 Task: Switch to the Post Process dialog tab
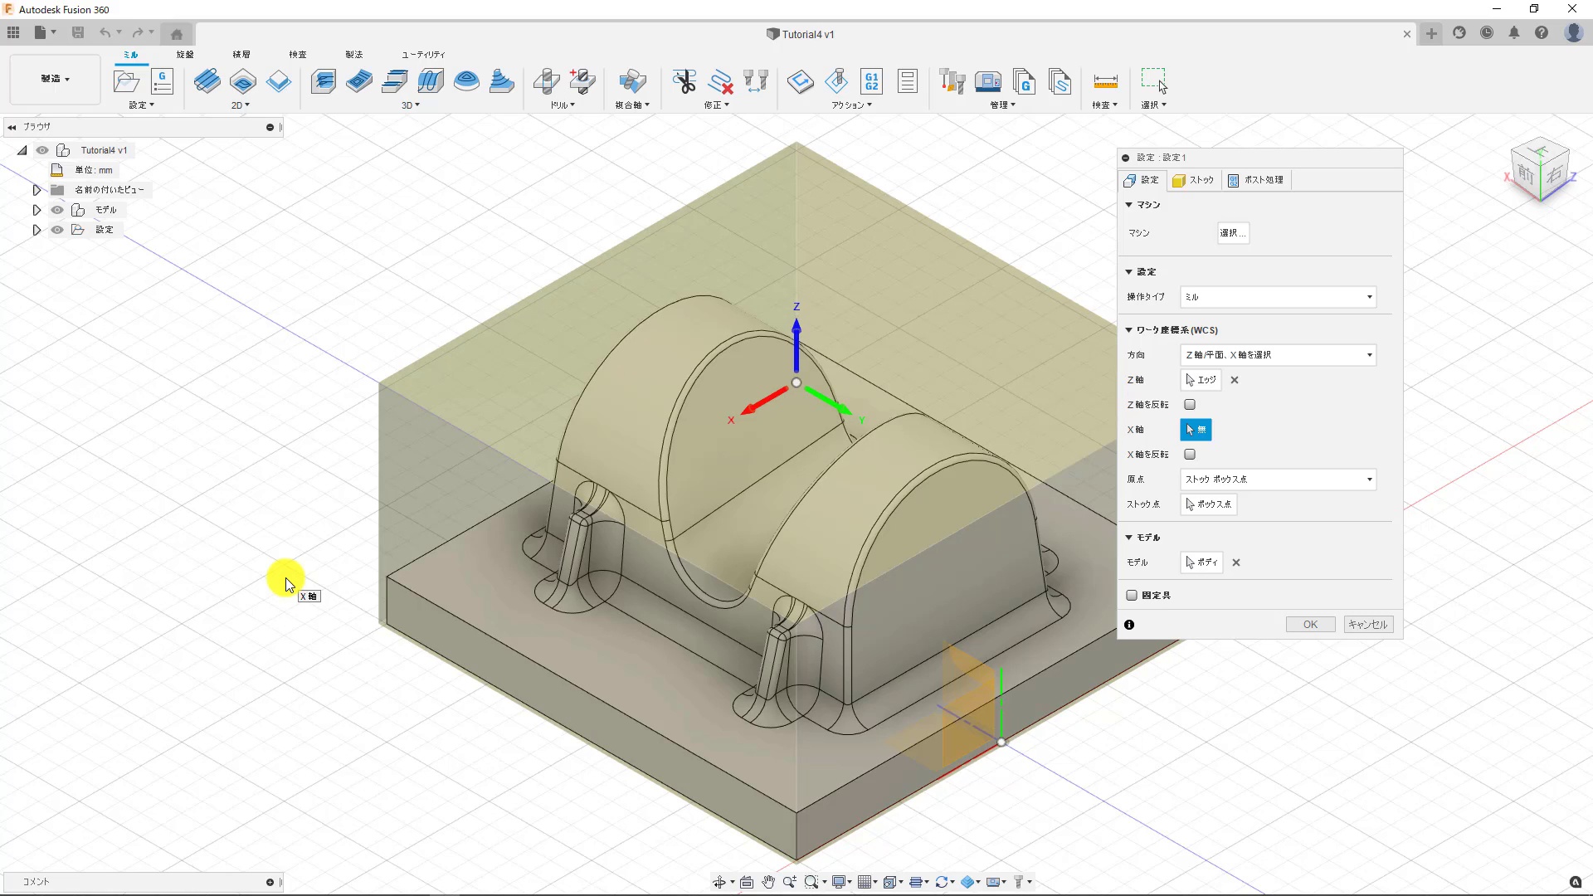click(1255, 180)
